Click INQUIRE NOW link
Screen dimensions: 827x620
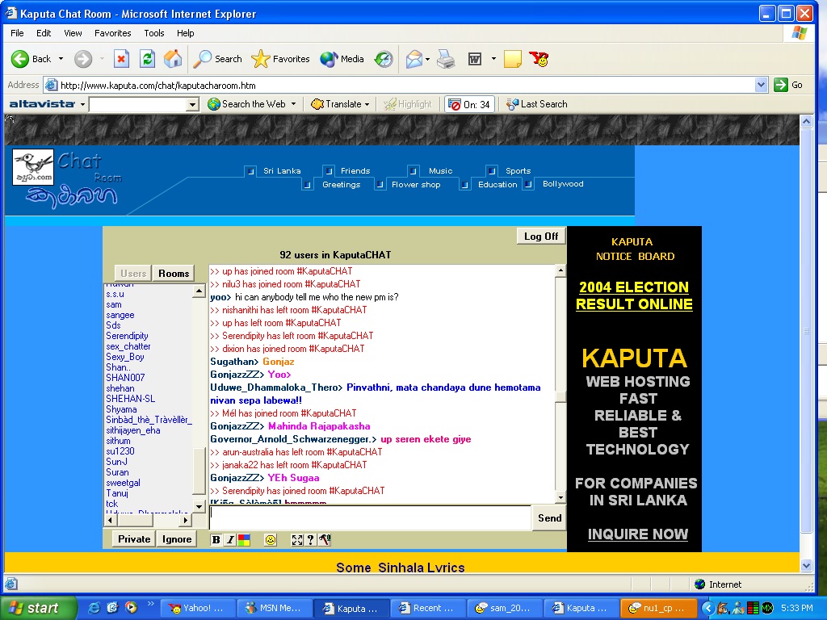(x=638, y=534)
